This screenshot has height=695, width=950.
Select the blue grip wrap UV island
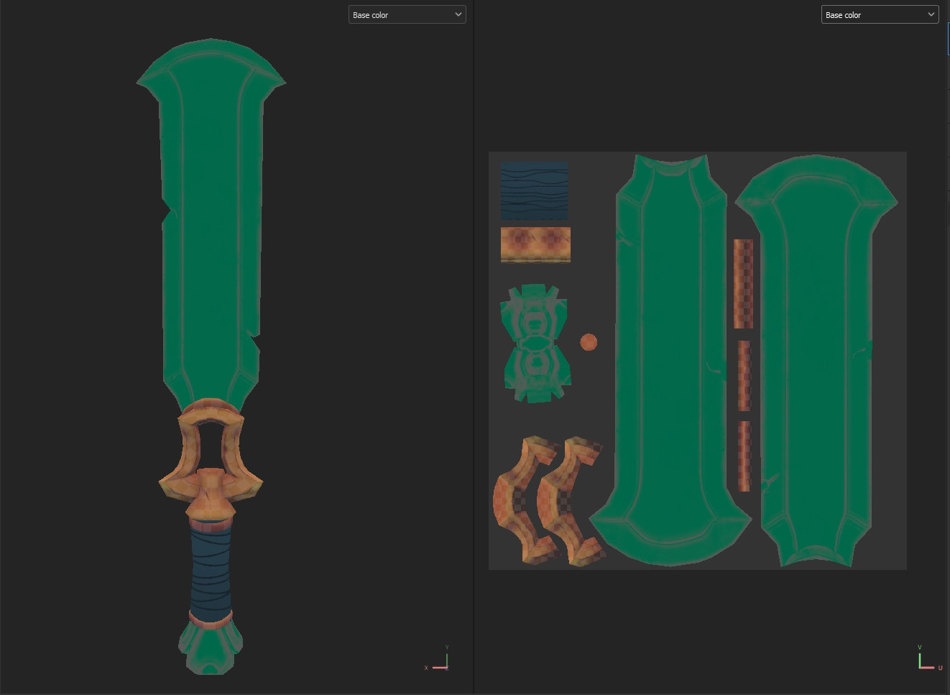[534, 190]
